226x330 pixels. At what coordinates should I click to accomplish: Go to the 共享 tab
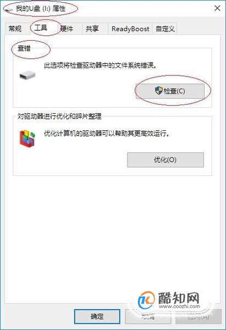coord(92,29)
